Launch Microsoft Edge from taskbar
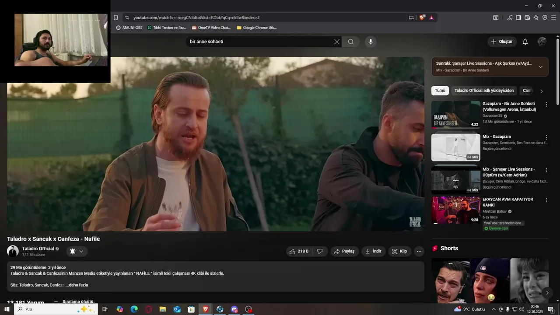 click(134, 309)
